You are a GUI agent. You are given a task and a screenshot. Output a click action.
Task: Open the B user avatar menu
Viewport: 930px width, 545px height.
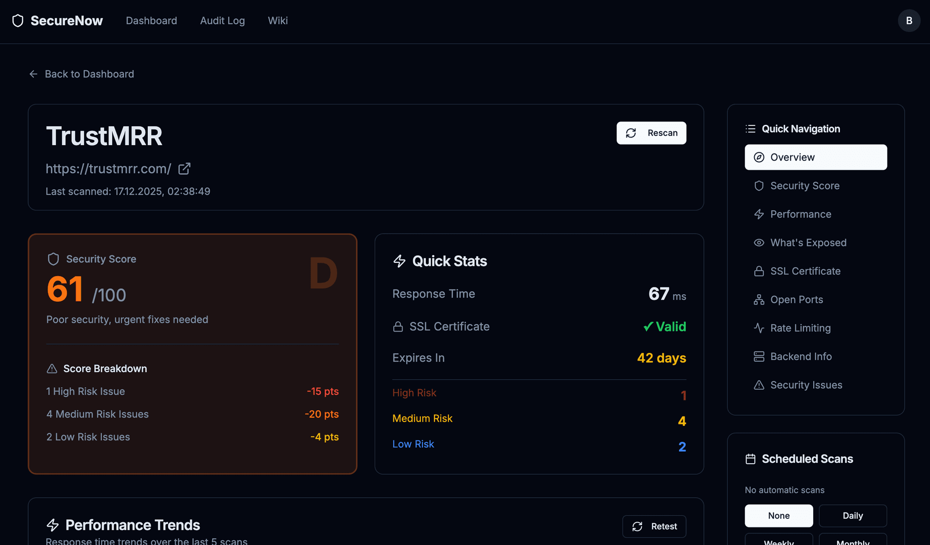click(909, 20)
